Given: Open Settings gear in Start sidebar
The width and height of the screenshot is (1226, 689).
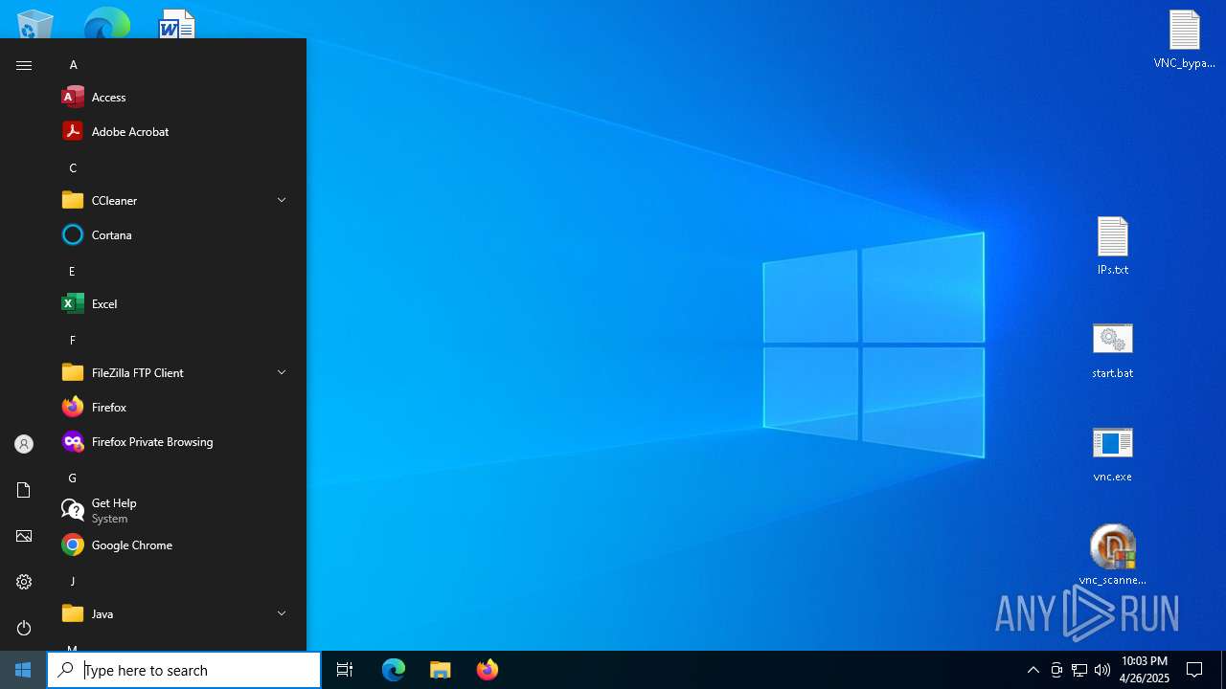Looking at the screenshot, I should point(24,582).
